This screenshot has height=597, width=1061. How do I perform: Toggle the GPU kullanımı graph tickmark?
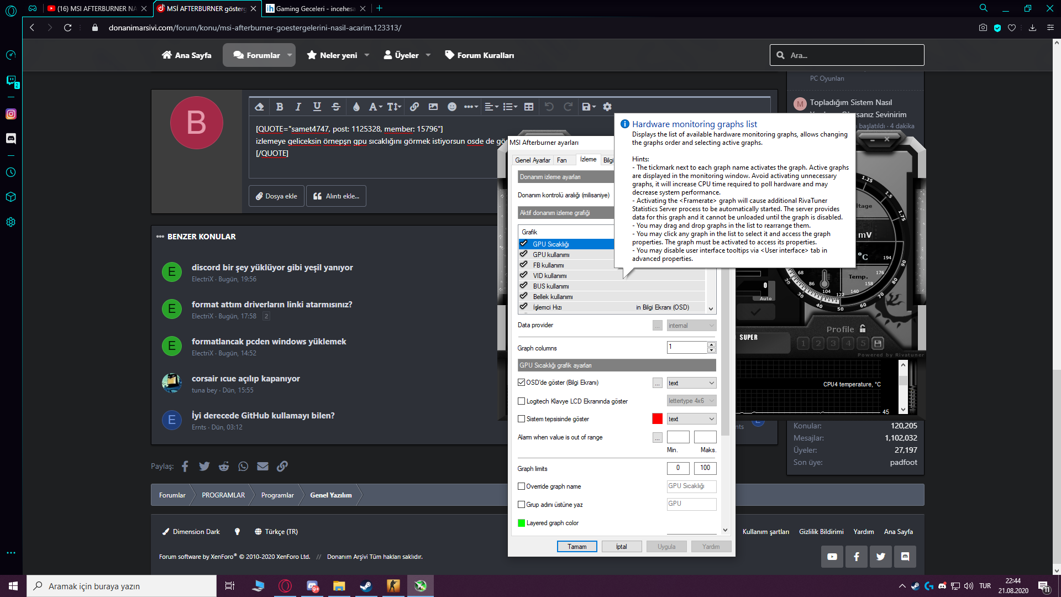pos(523,254)
